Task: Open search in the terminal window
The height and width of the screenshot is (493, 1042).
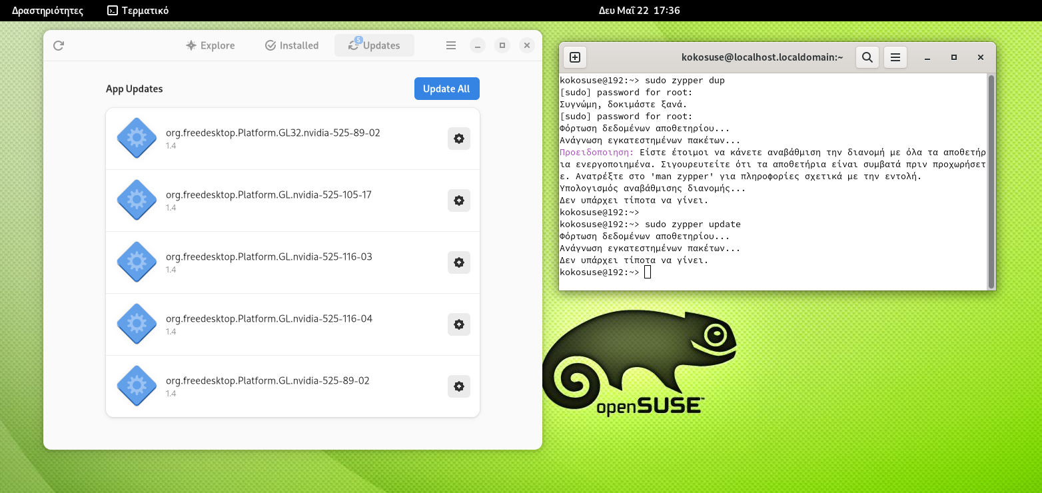Action: (867, 57)
